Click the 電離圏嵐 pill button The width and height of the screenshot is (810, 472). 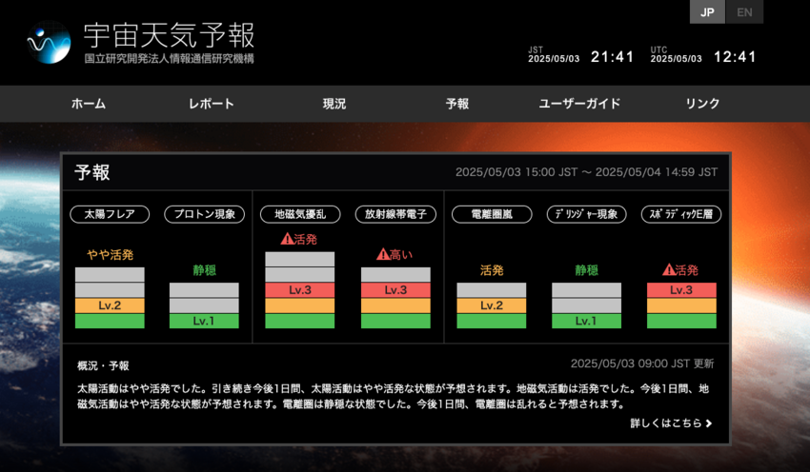492,214
